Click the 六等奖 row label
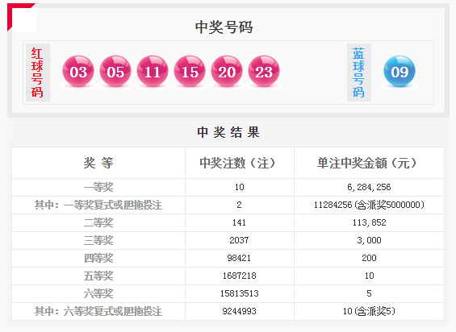The image size is (456, 332). coord(98,293)
